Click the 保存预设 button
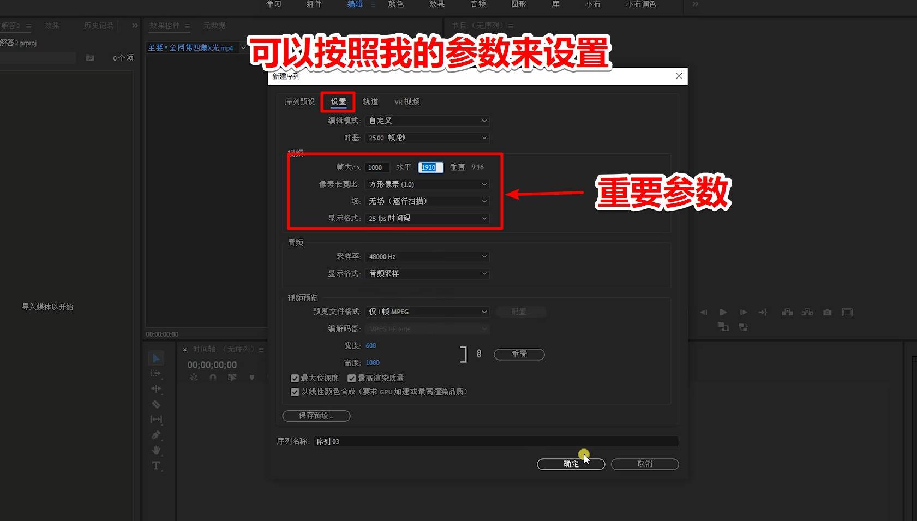 pos(316,415)
